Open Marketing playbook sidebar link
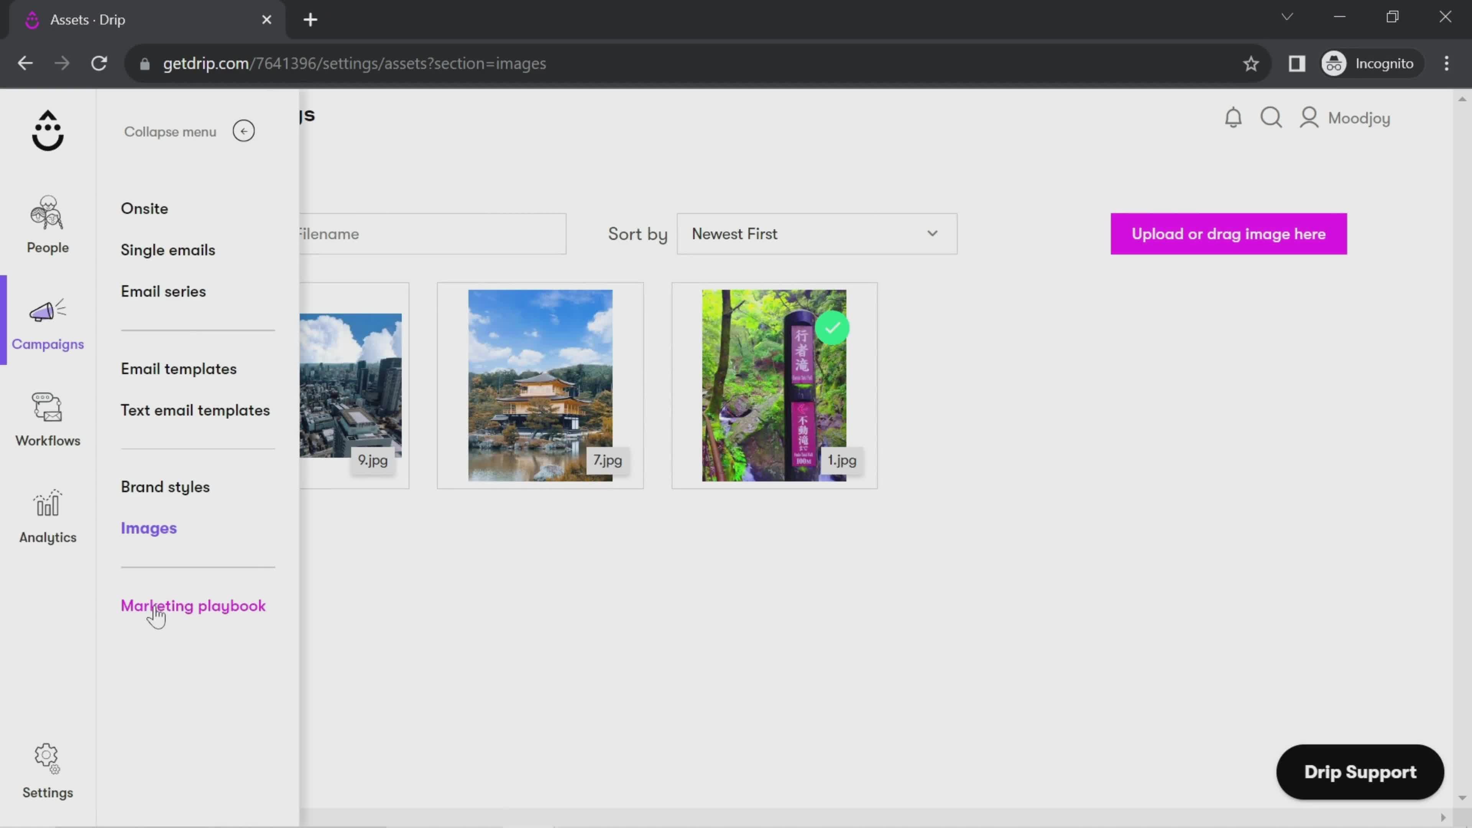This screenshot has height=828, width=1472. [x=193, y=605]
